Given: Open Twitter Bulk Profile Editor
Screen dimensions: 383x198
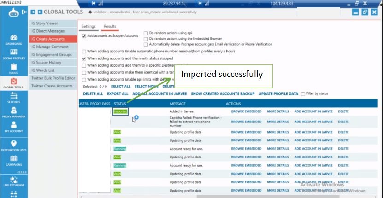Looking at the screenshot, I should 53,78.
